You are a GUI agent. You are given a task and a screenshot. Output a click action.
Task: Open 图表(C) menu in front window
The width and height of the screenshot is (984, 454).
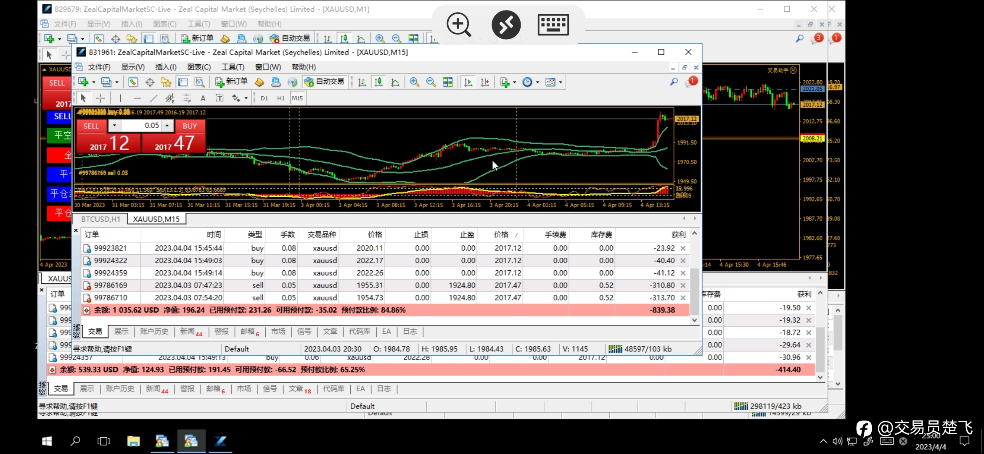point(199,67)
